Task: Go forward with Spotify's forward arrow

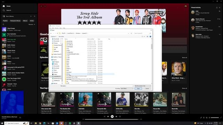Action: pos(45,6)
